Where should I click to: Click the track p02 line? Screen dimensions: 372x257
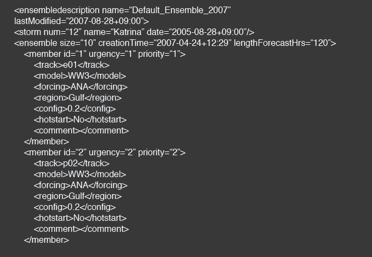(72, 163)
